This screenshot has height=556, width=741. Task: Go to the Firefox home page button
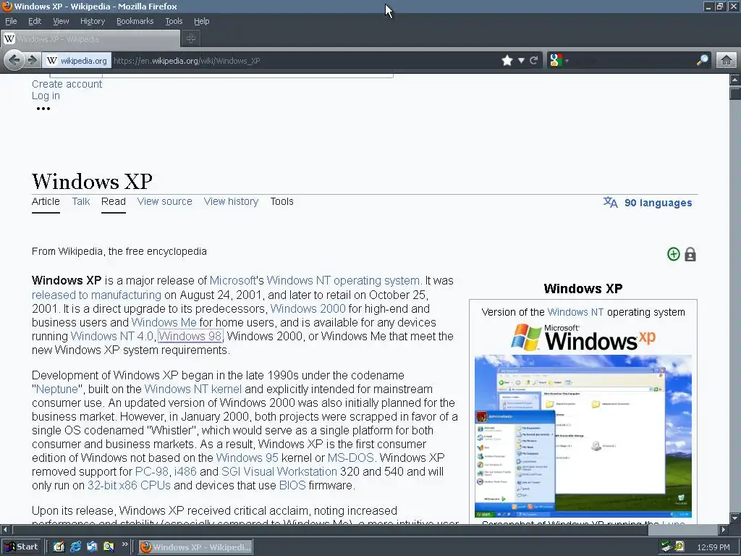point(727,60)
